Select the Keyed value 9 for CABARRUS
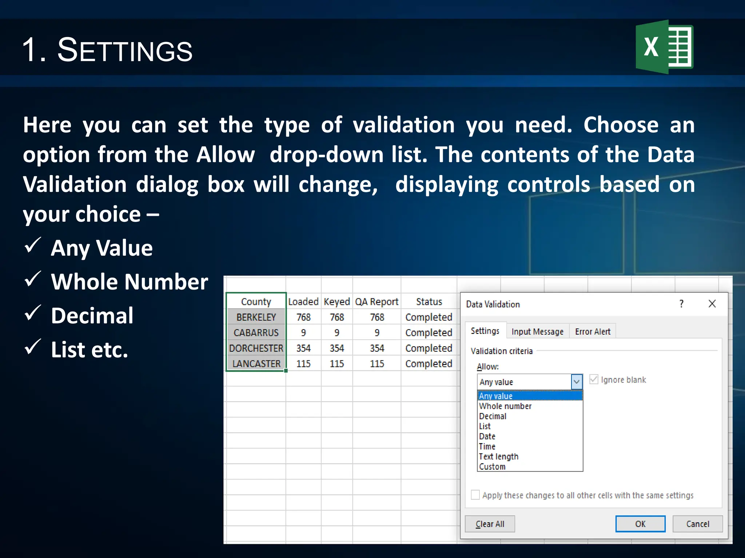The height and width of the screenshot is (558, 745). [x=337, y=332]
